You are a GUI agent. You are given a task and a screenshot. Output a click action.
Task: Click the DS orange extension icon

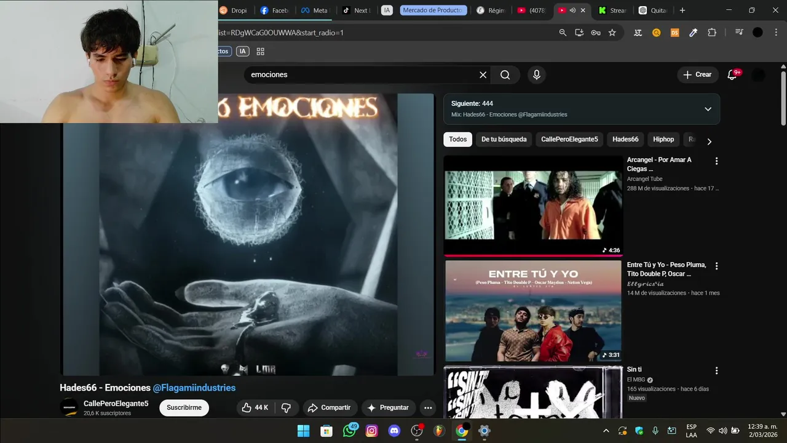[x=674, y=33]
